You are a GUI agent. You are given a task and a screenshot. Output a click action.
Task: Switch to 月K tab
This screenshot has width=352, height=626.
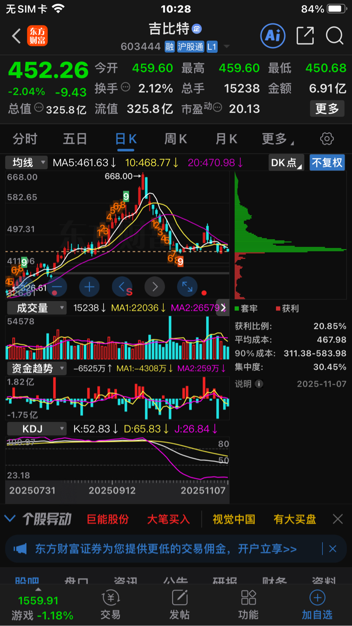click(x=226, y=139)
